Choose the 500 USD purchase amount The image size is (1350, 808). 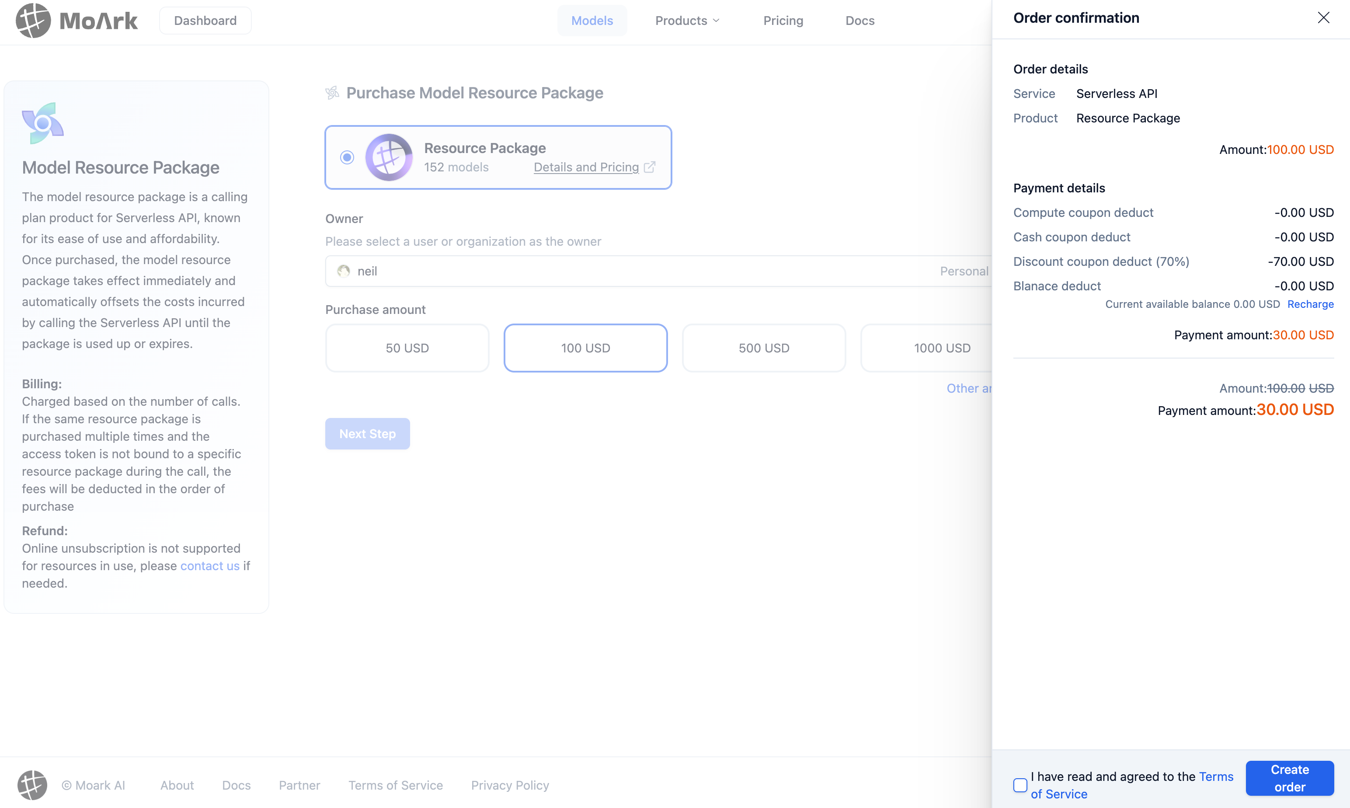pyautogui.click(x=764, y=348)
